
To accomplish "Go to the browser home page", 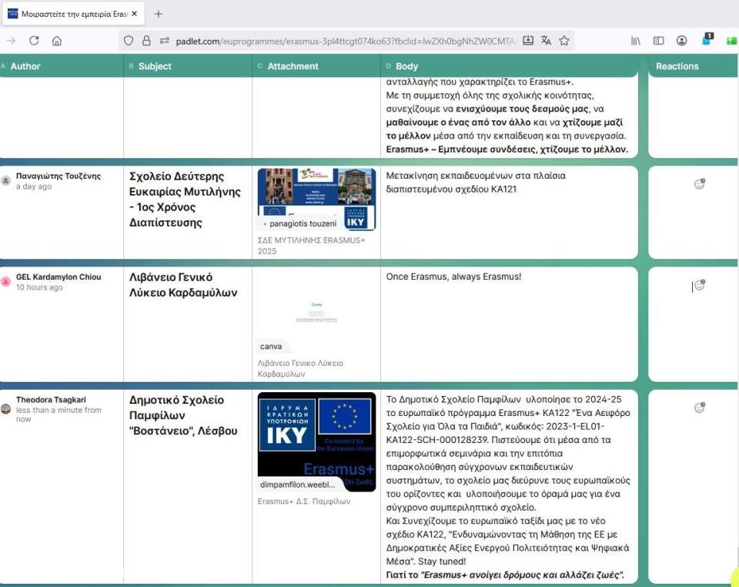I will click(x=56, y=41).
